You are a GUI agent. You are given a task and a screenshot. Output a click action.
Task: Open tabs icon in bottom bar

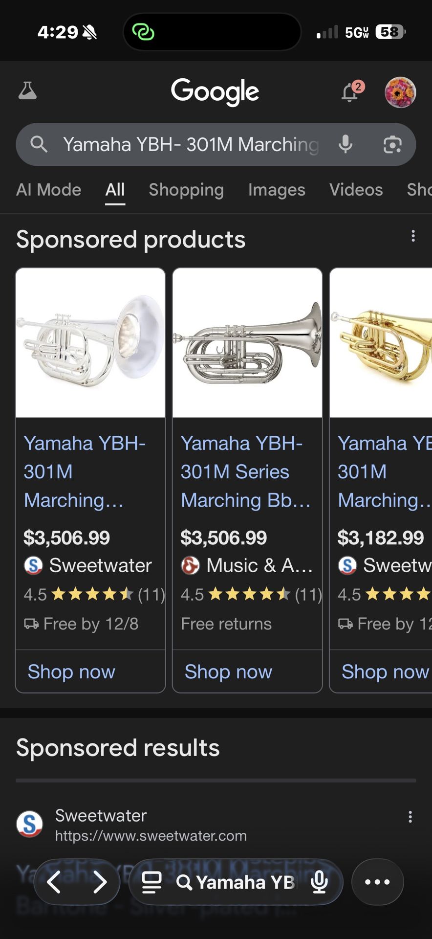click(x=151, y=882)
